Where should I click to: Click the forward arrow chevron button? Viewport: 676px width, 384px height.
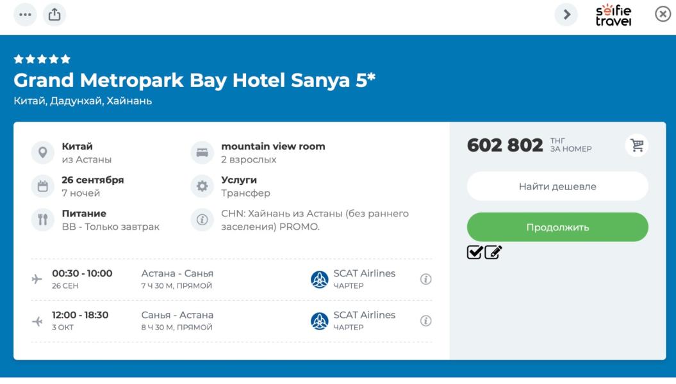click(x=566, y=15)
